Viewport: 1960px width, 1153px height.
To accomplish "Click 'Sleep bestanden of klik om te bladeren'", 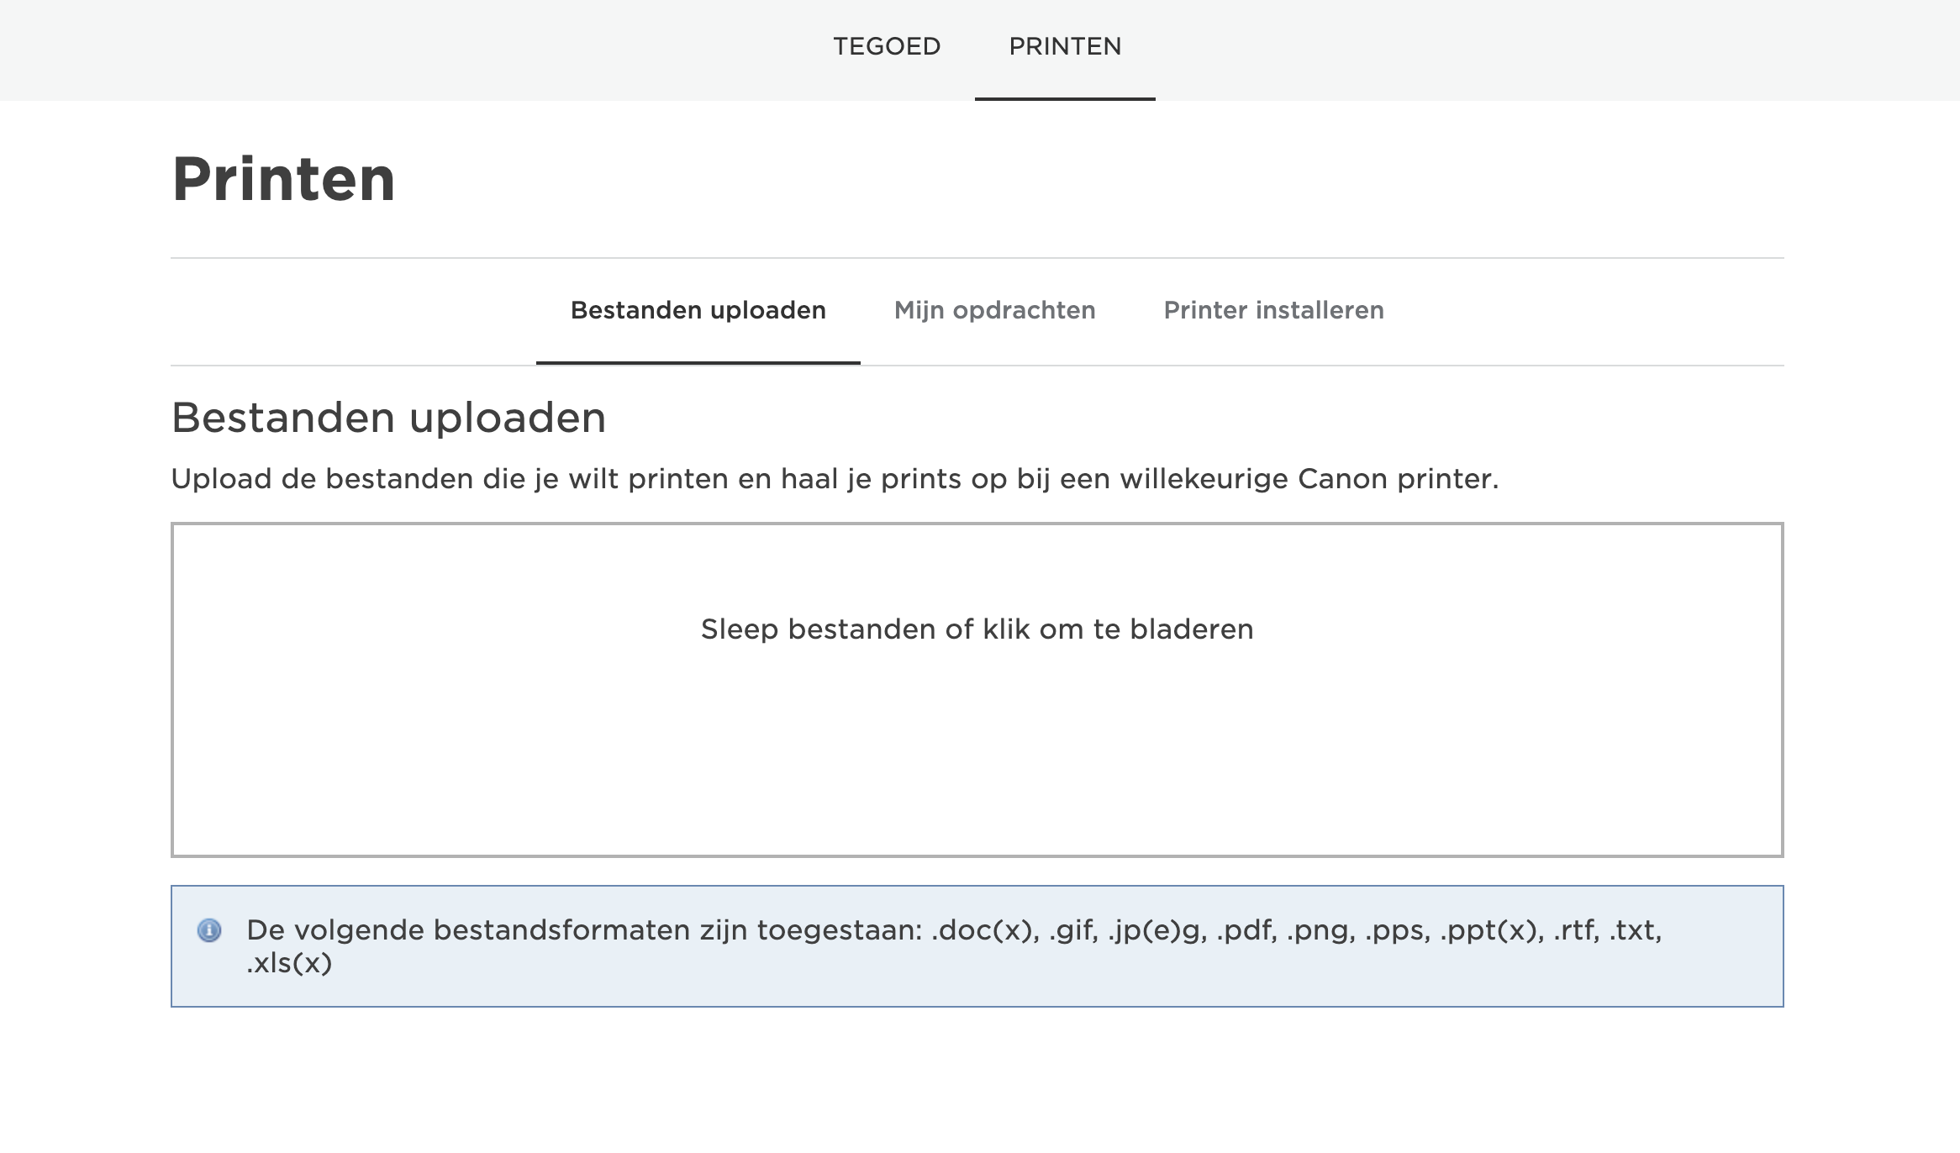I will point(977,628).
